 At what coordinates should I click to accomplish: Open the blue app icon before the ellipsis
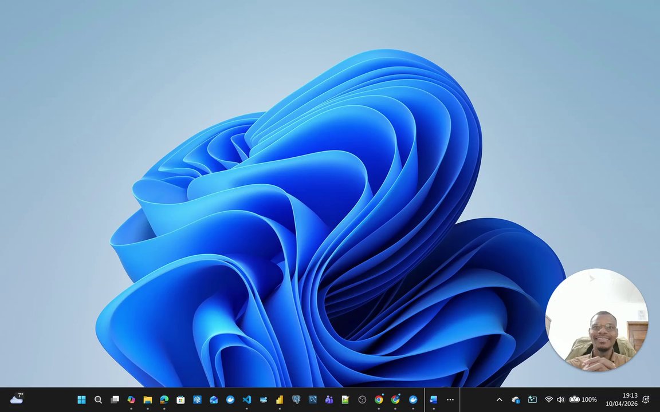click(x=434, y=399)
